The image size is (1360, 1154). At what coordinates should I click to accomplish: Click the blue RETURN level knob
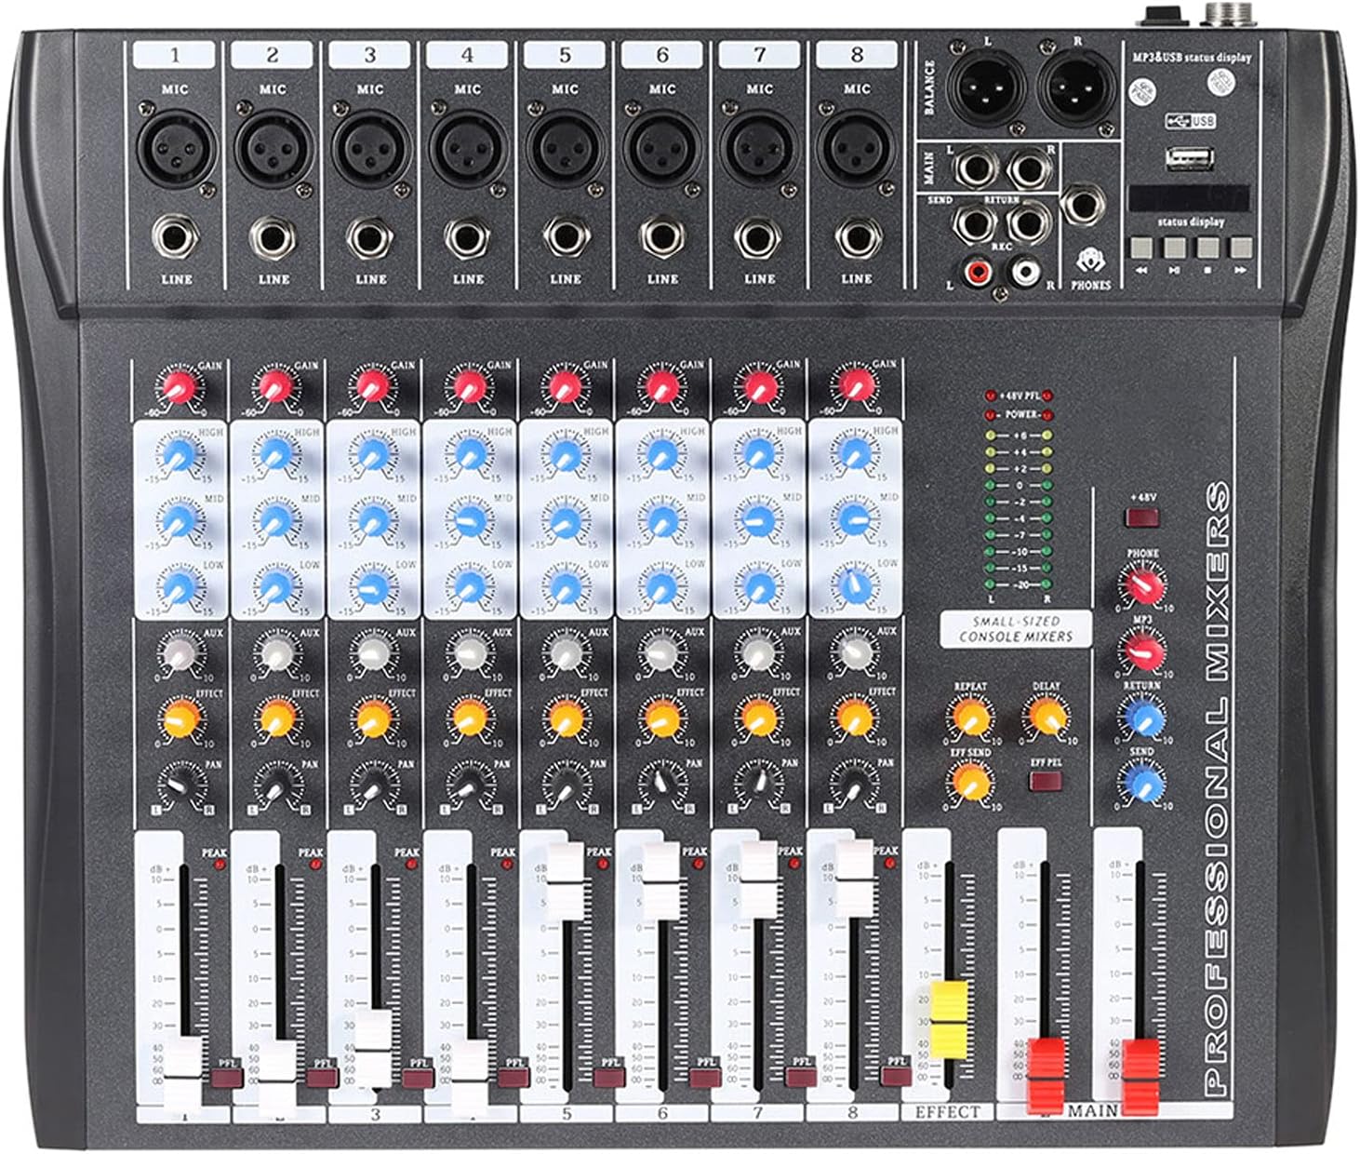1142,717
